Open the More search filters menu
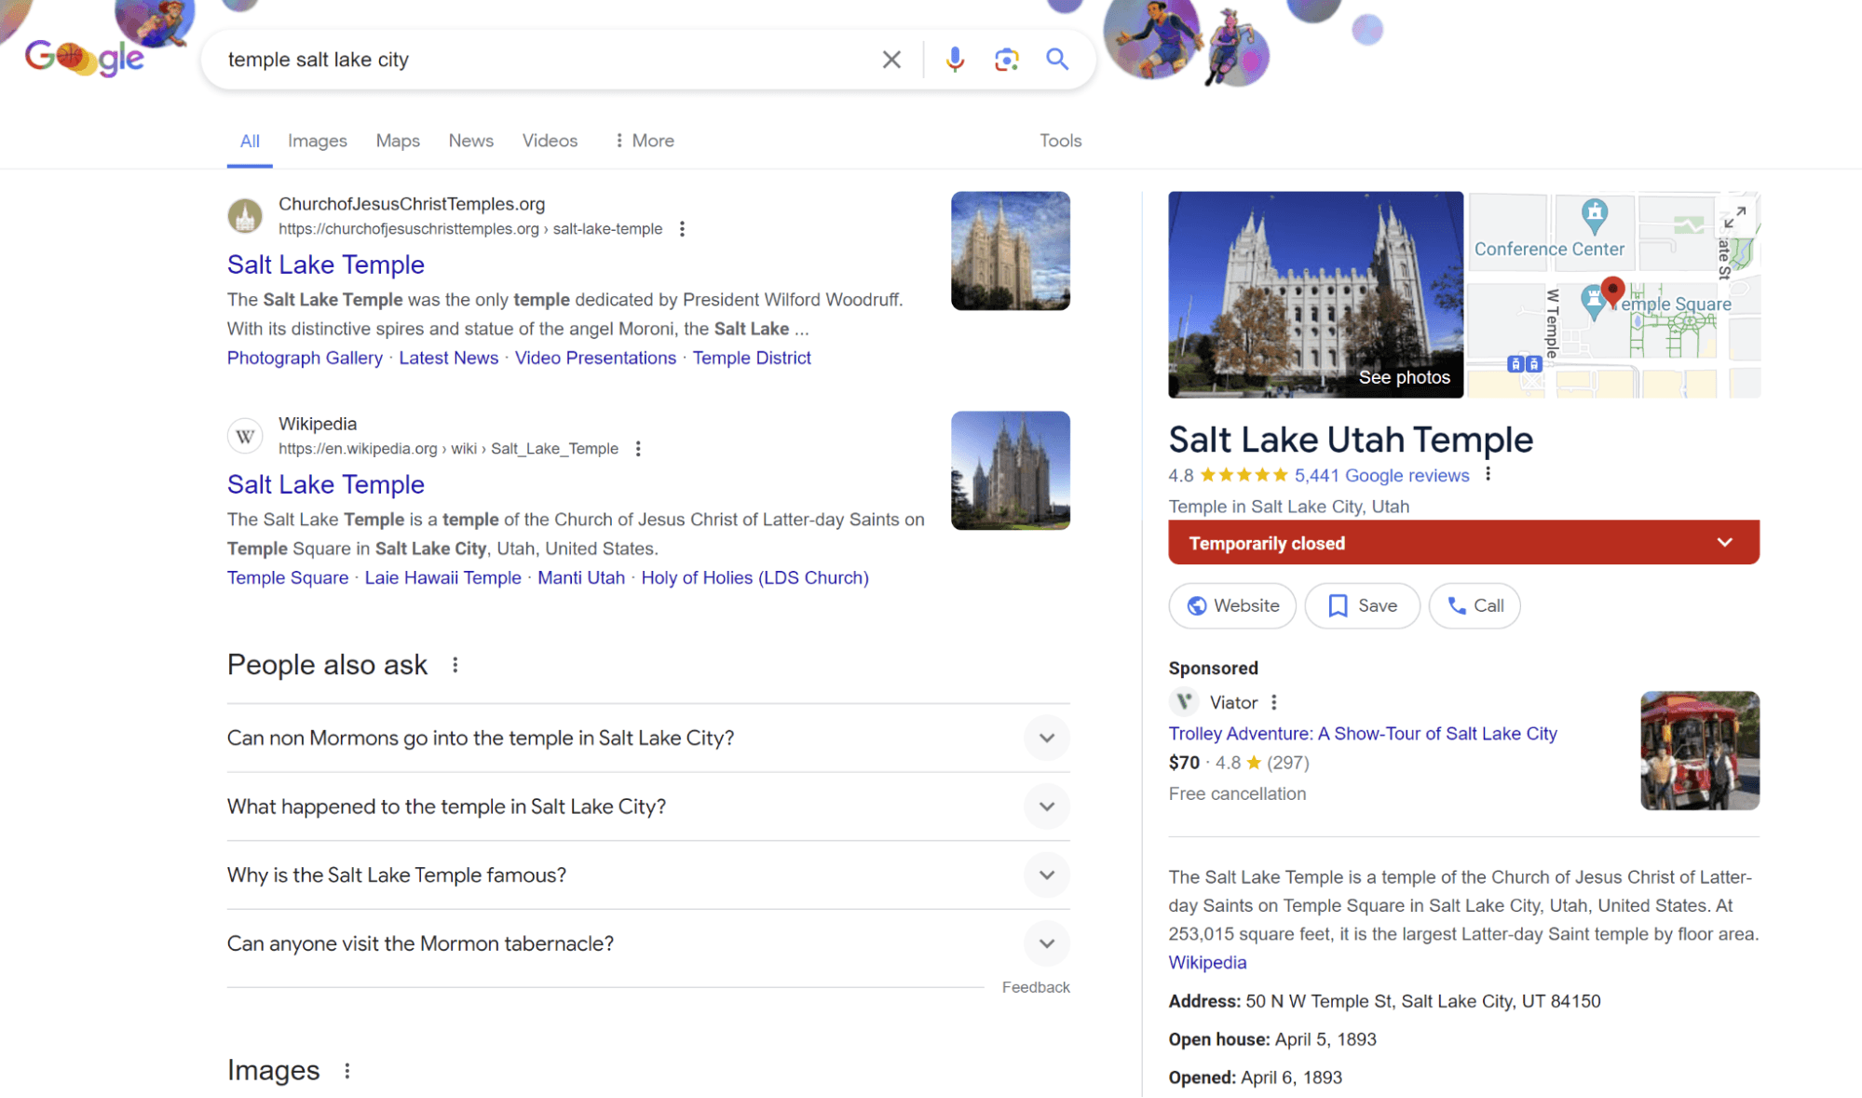 click(x=644, y=141)
